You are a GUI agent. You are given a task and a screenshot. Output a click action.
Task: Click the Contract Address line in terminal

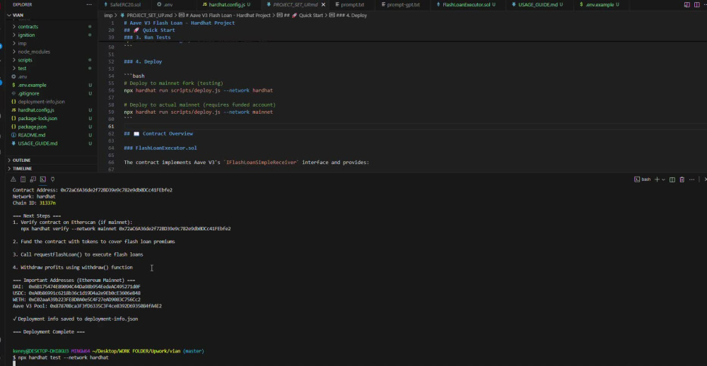(93, 190)
